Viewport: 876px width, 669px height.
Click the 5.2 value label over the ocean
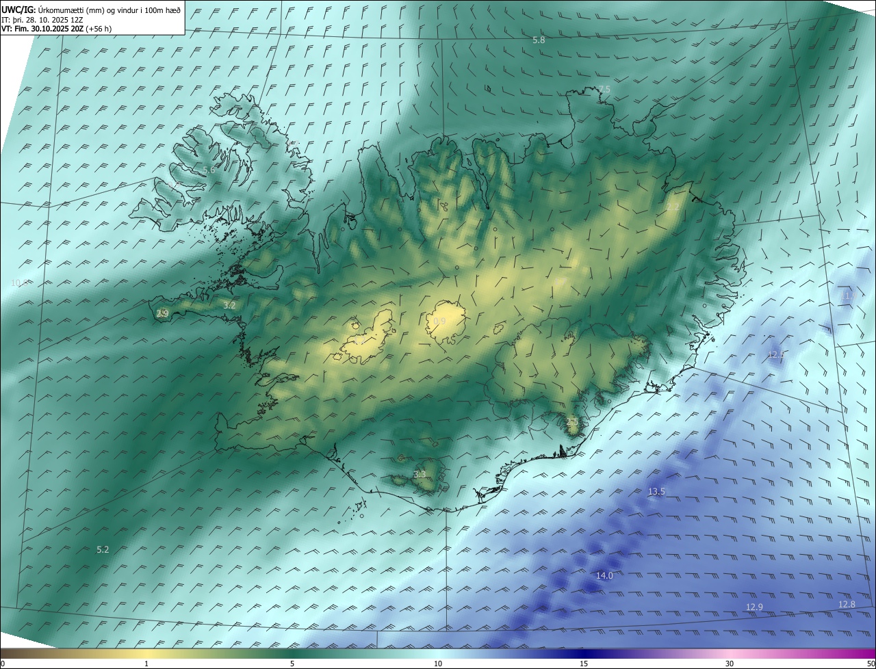point(103,549)
